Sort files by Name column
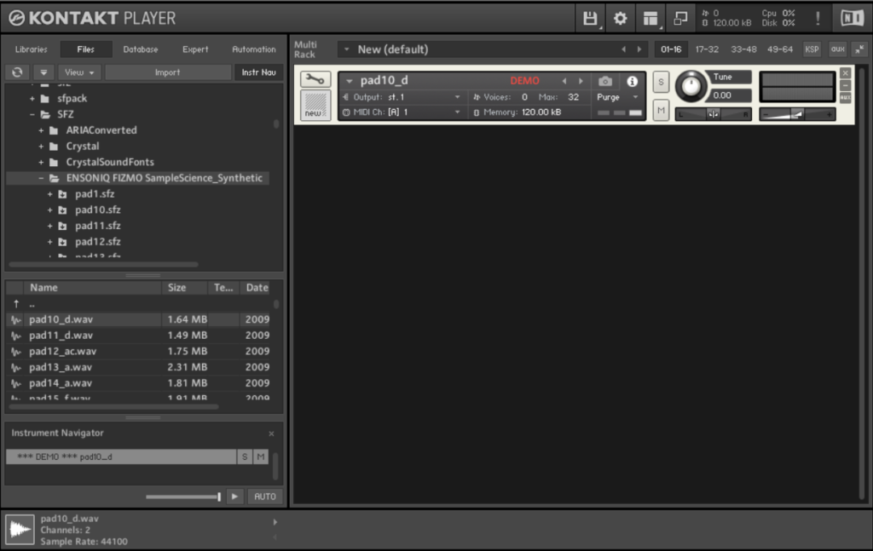This screenshot has height=551, width=873. [92, 288]
